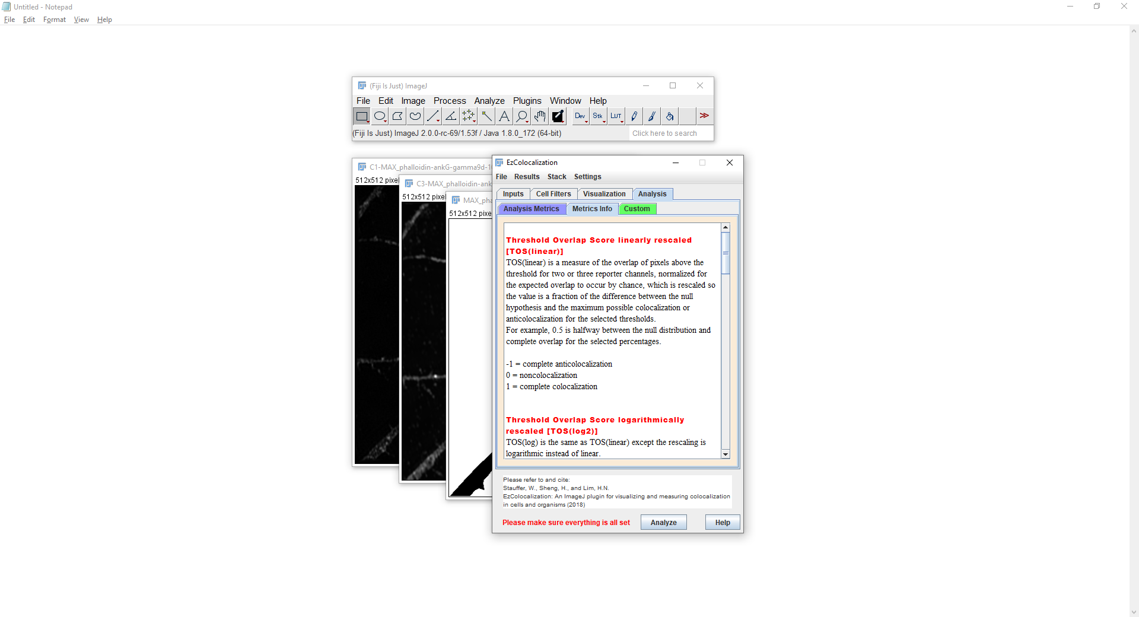Activate the C1-MAX_phalloidin image window title

430,167
